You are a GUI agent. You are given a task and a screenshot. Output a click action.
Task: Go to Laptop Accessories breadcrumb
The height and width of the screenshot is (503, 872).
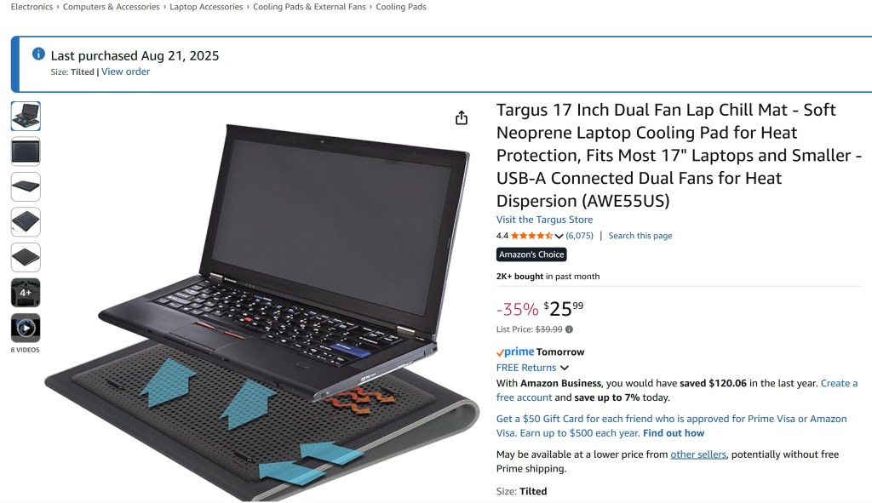tap(206, 7)
